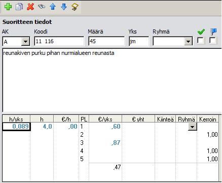
Task: Click PL row number 2
Action: [82, 135]
